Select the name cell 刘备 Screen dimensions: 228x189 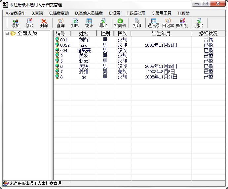coord(84,40)
